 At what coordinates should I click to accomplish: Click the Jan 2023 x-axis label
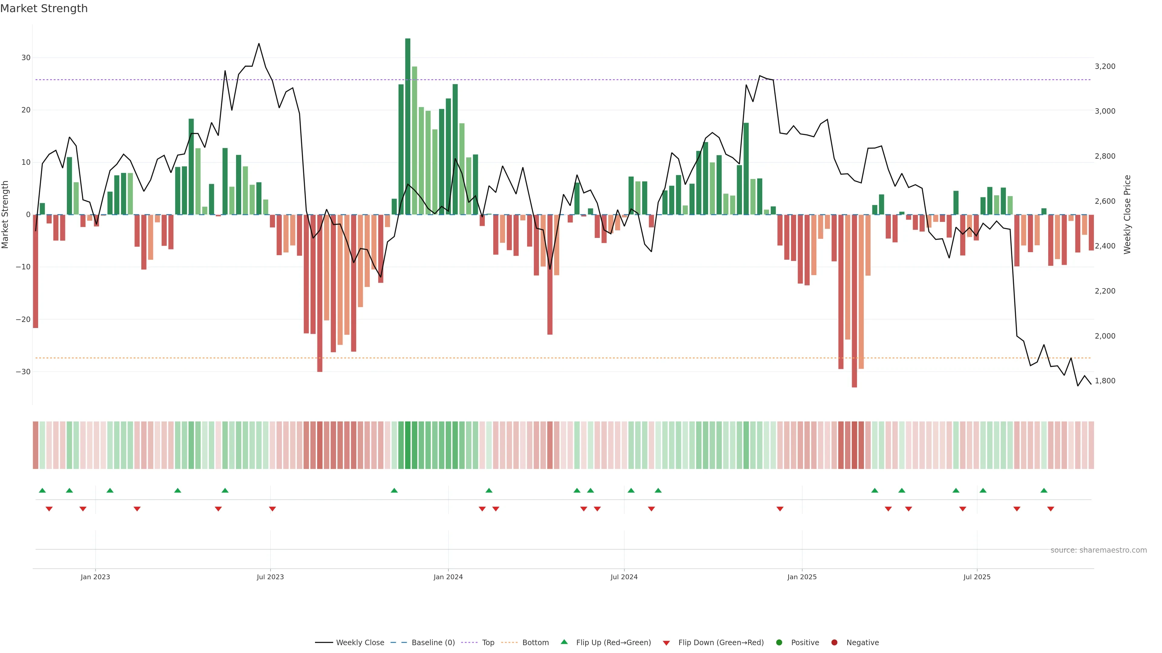pos(95,577)
